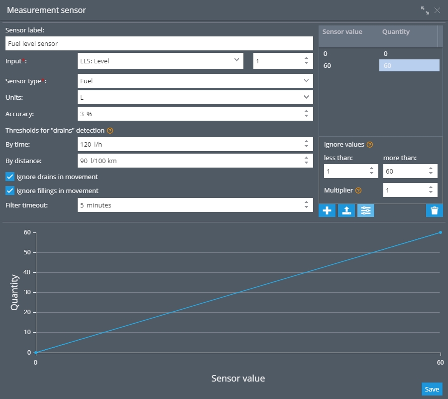Uncheck Ignore fillings in movement
448x399 pixels.
coord(10,191)
